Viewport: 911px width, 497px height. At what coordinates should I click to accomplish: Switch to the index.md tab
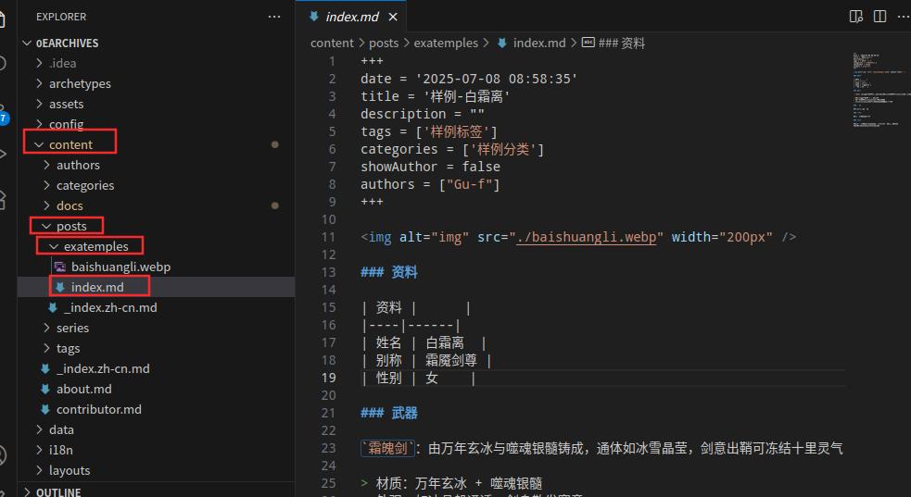(x=352, y=17)
